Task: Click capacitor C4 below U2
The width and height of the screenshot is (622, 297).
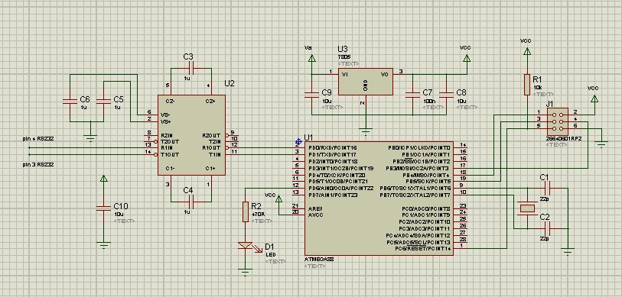Action: coord(191,202)
